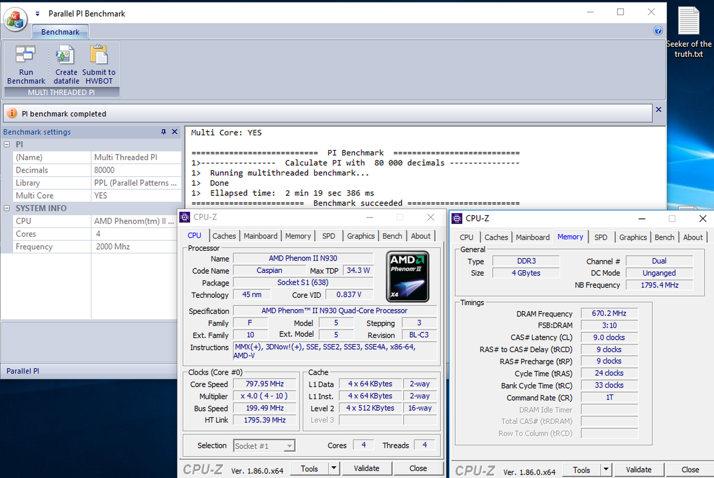The height and width of the screenshot is (478, 714).
Task: Click the Decimals value 80000
Action: (x=136, y=170)
